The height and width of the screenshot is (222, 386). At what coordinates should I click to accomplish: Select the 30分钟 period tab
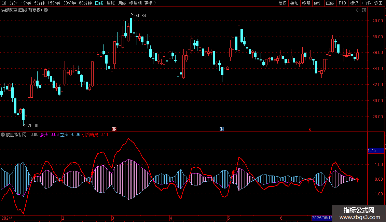[x=69, y=3]
